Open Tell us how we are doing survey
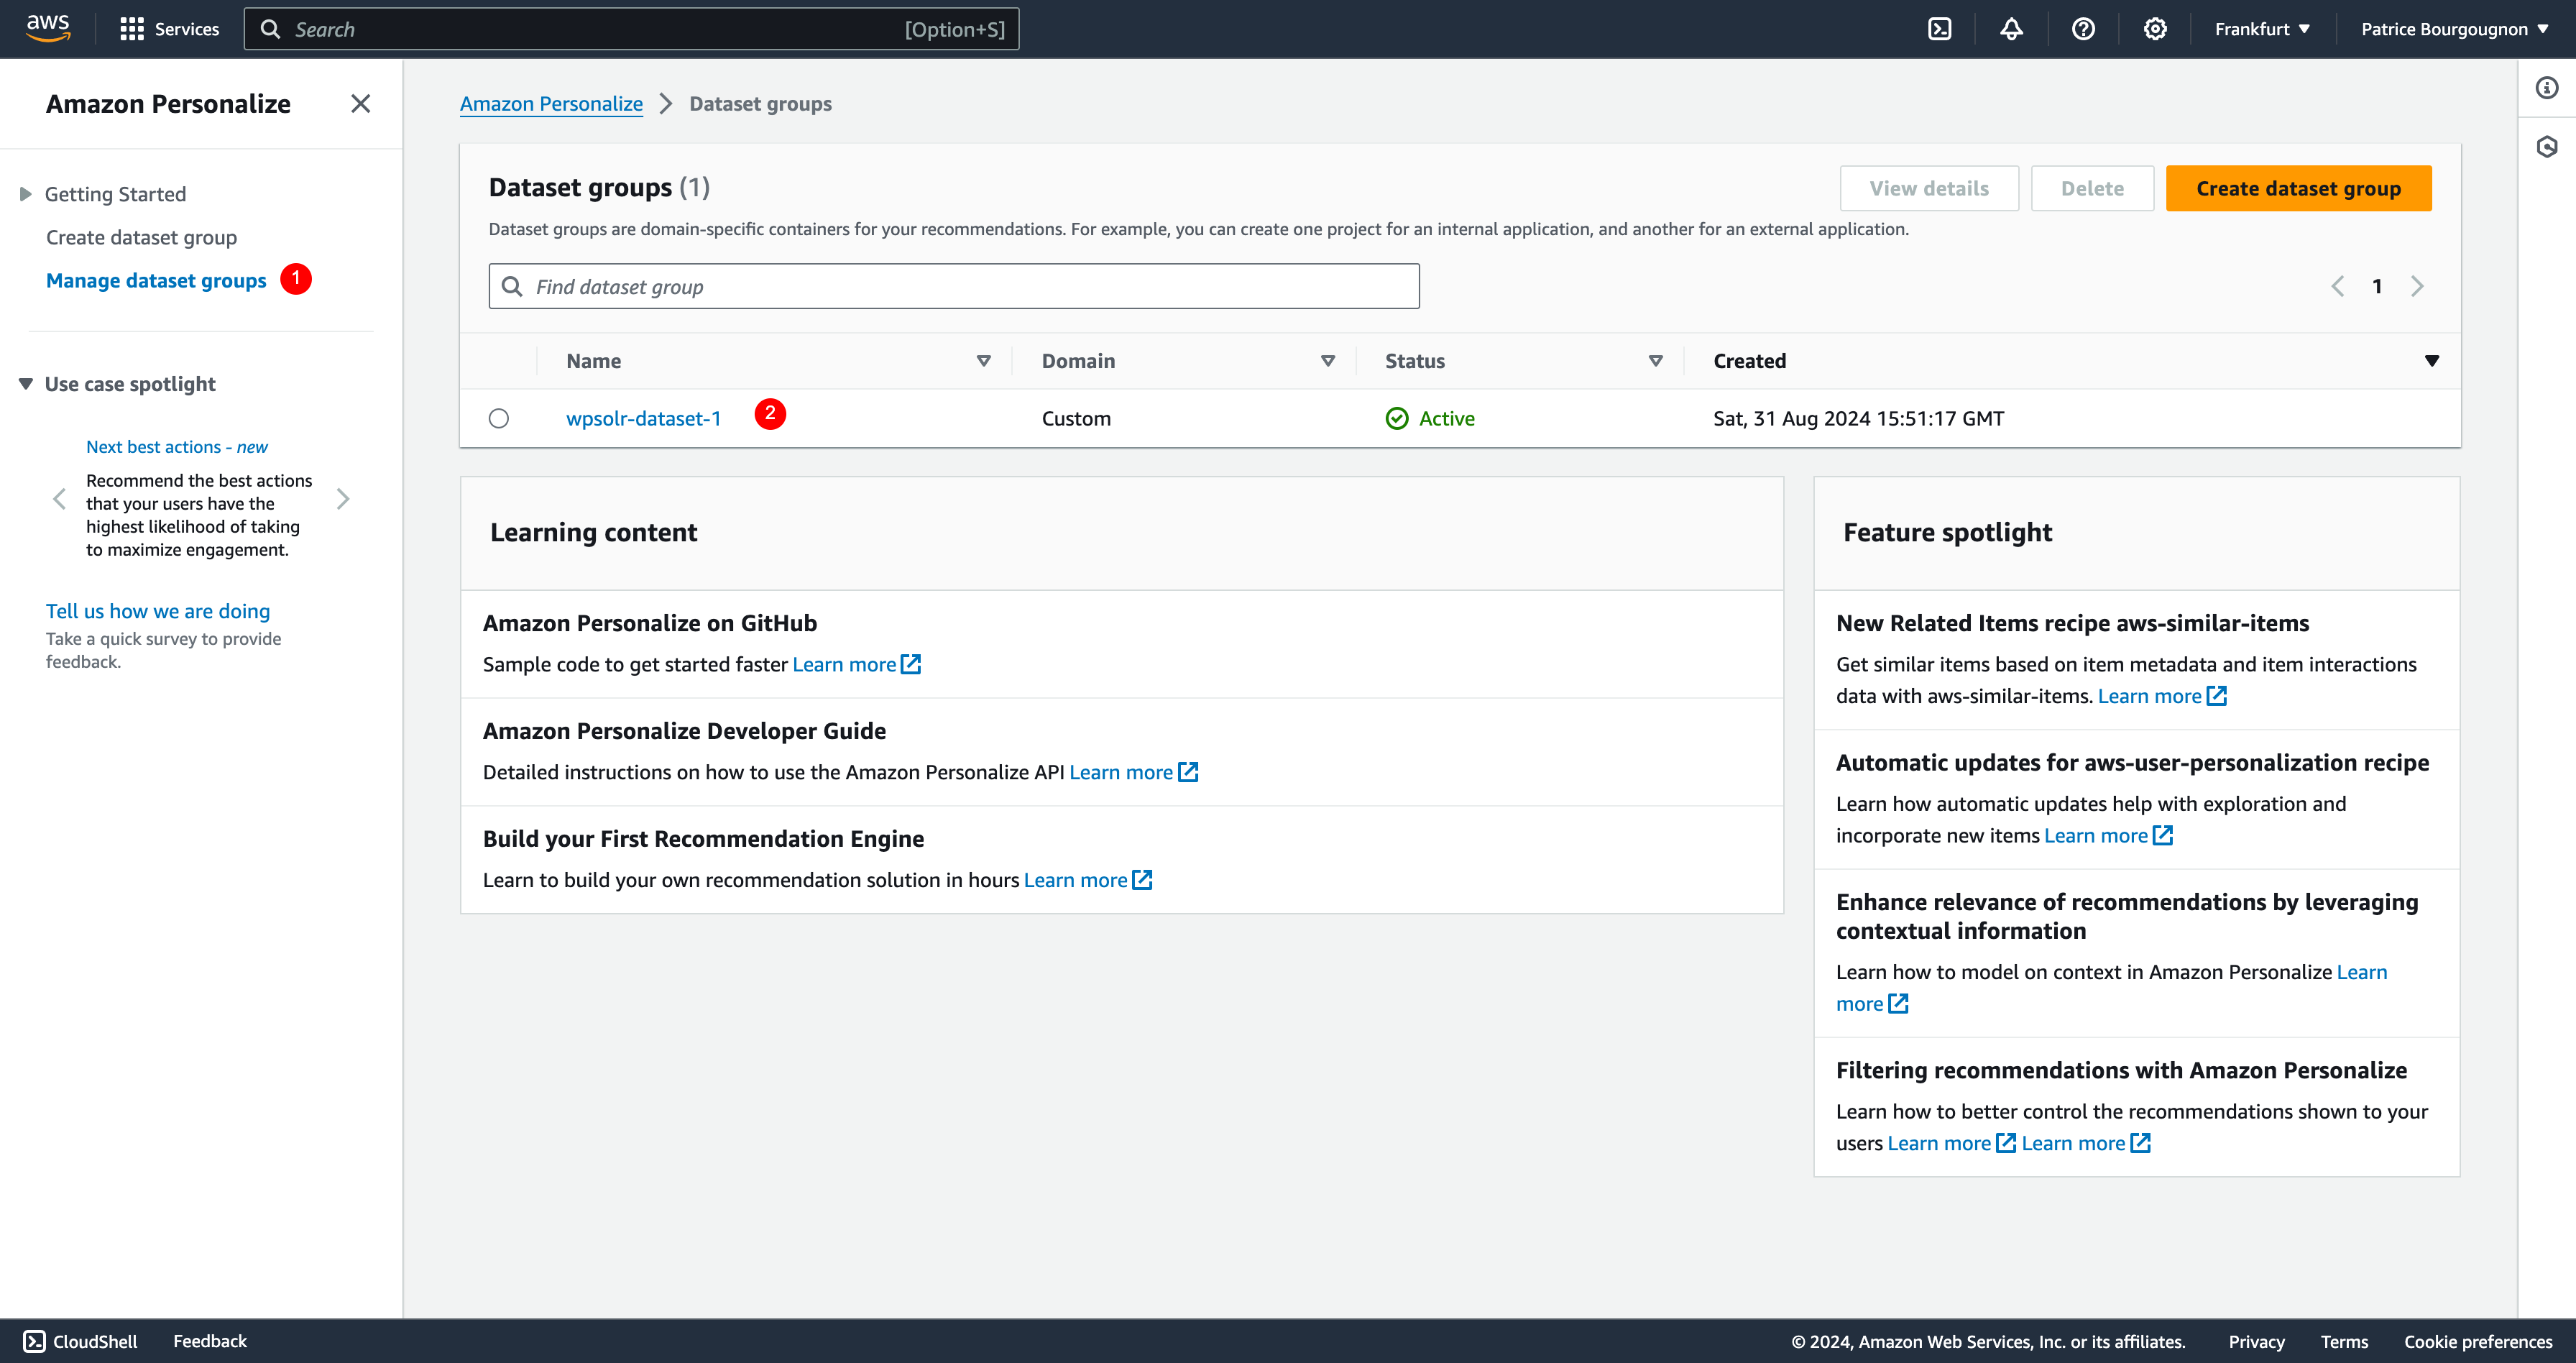This screenshot has width=2576, height=1363. click(158, 611)
